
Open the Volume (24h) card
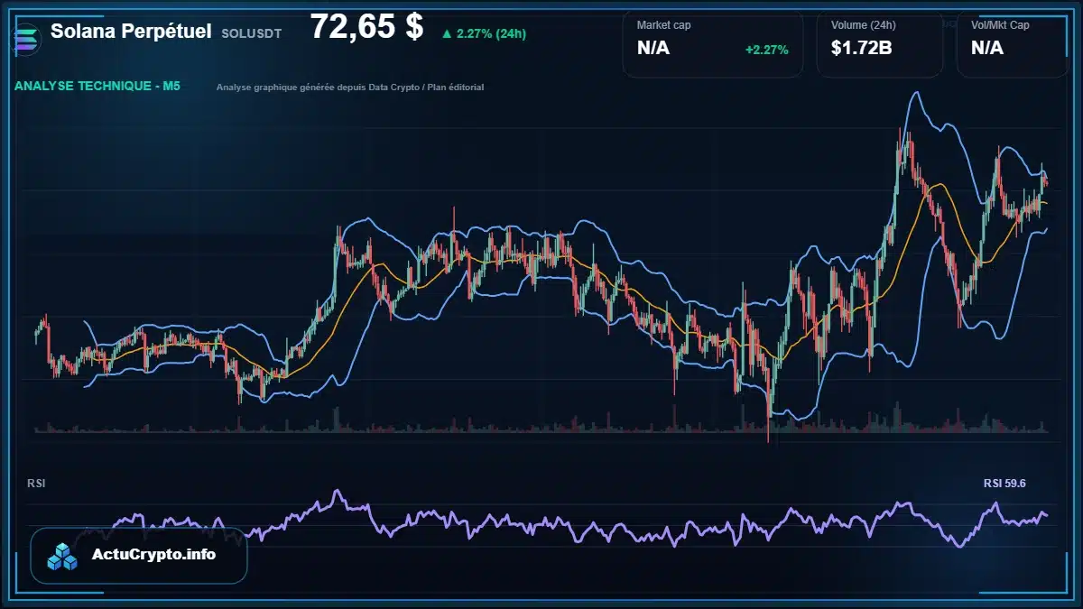click(880, 43)
